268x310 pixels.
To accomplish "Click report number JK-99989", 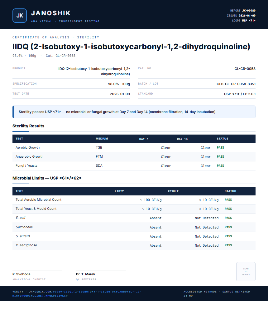I will click(x=249, y=11).
